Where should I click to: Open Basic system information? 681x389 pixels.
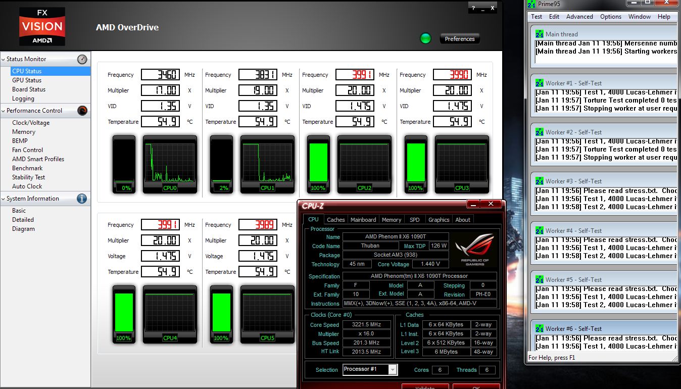(19, 211)
